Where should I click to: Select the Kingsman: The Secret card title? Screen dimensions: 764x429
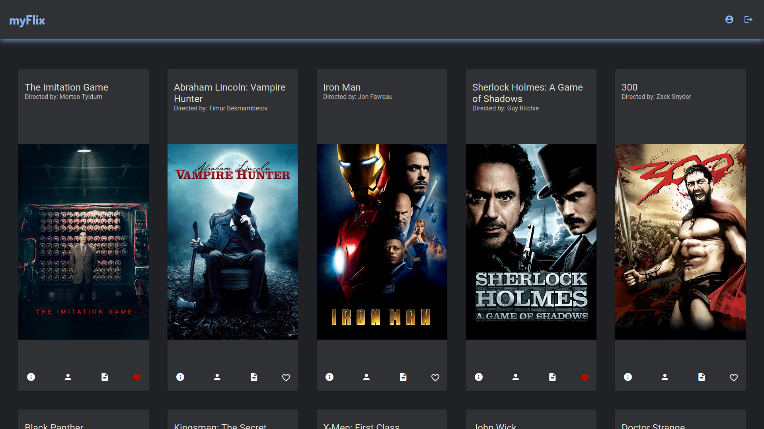(220, 426)
